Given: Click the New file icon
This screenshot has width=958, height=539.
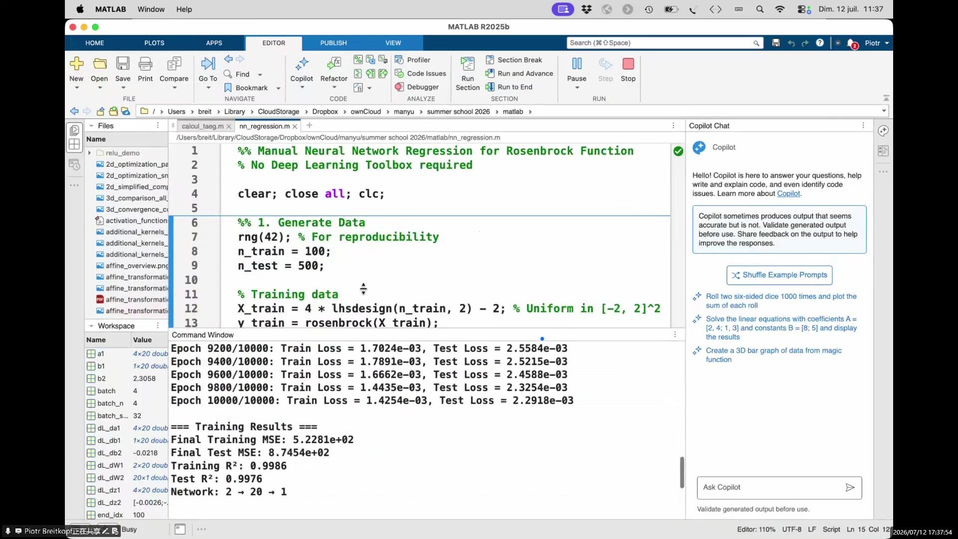Looking at the screenshot, I should 76,63.
